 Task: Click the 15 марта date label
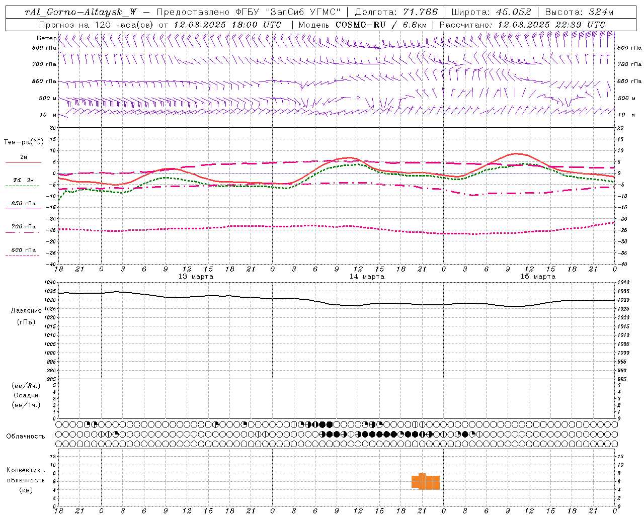click(538, 277)
